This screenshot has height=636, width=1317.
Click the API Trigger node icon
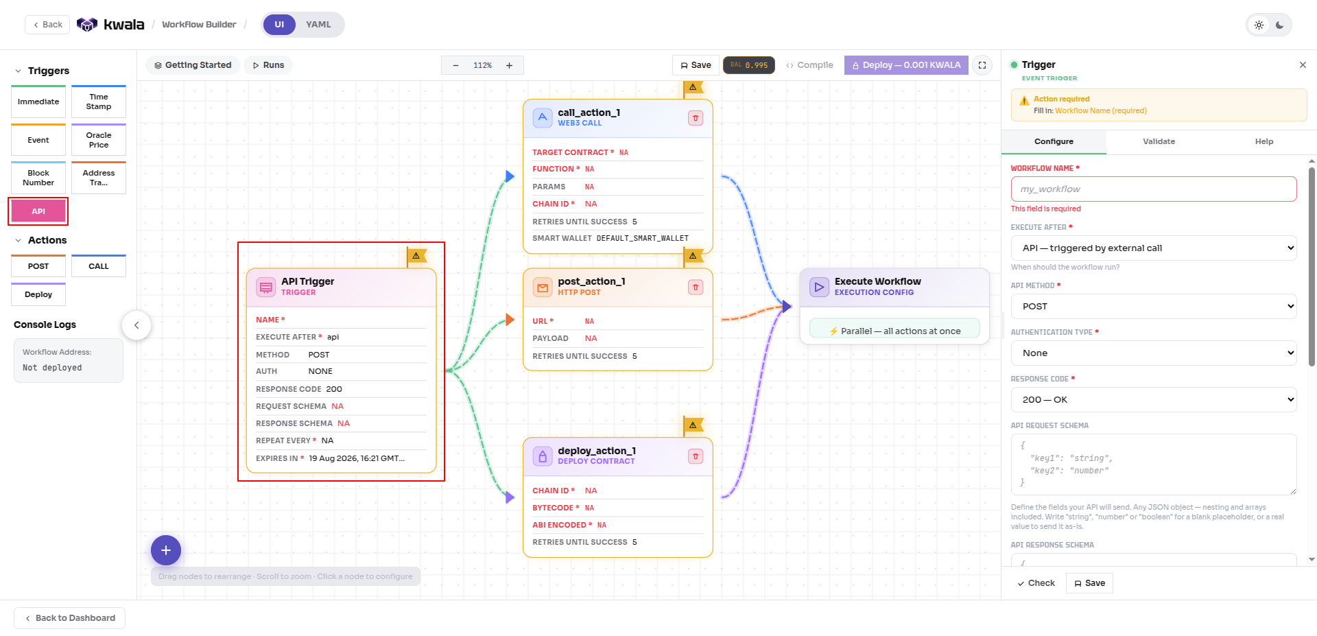click(266, 287)
